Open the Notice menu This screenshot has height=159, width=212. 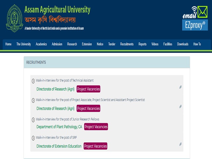pyautogui.click(x=100, y=44)
